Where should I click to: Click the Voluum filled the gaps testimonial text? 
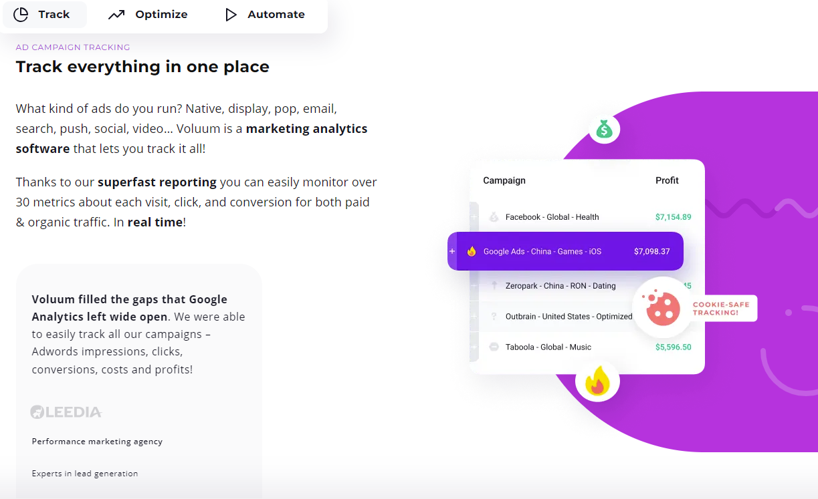(x=138, y=334)
